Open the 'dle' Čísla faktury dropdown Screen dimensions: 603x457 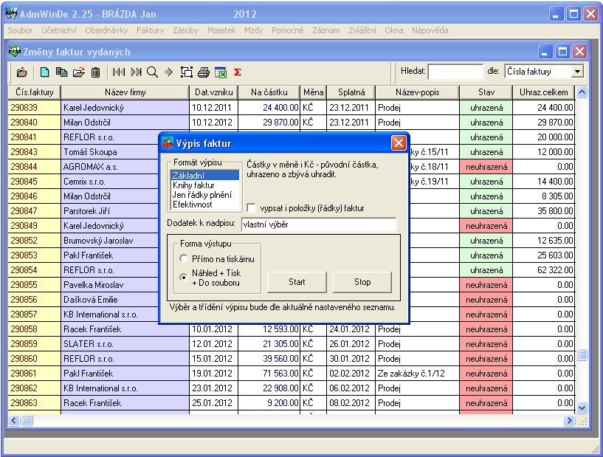tap(577, 72)
